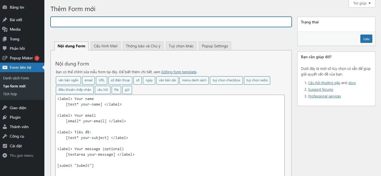The height and width of the screenshot is (176, 381).
Task: Click the Form liên hệ envelope icon
Action: 5,67
